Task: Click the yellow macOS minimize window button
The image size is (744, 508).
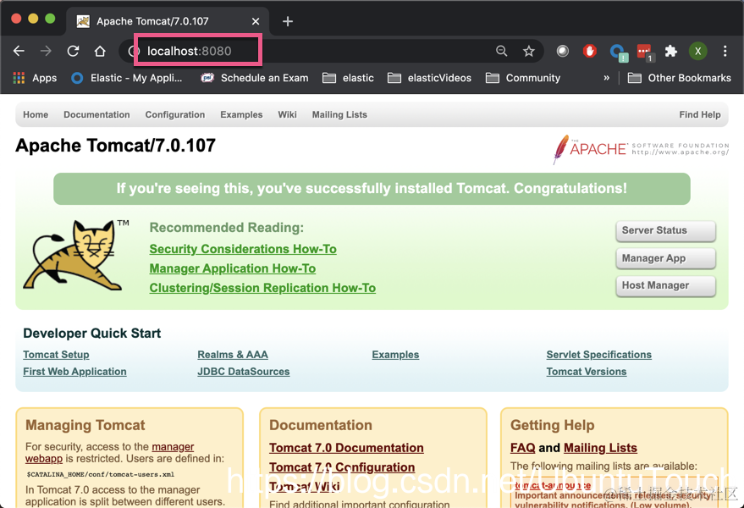Action: point(33,19)
